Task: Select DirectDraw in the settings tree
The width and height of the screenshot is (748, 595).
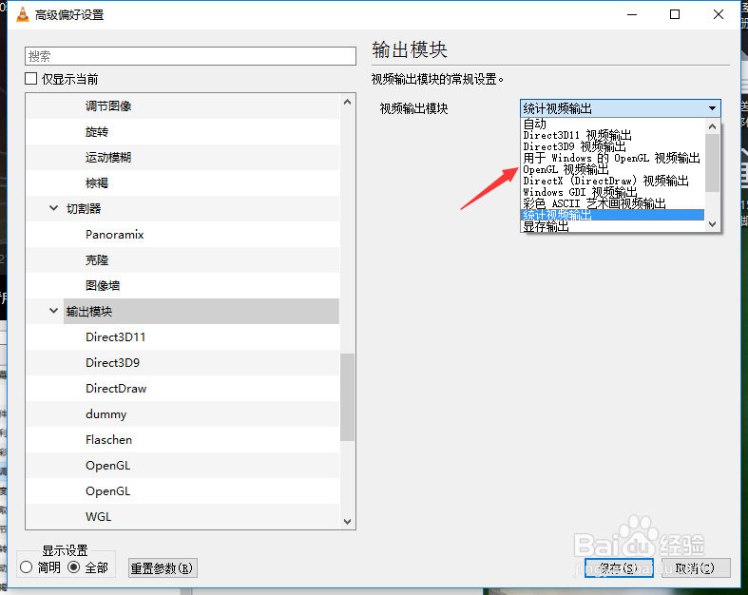Action: pos(116,389)
